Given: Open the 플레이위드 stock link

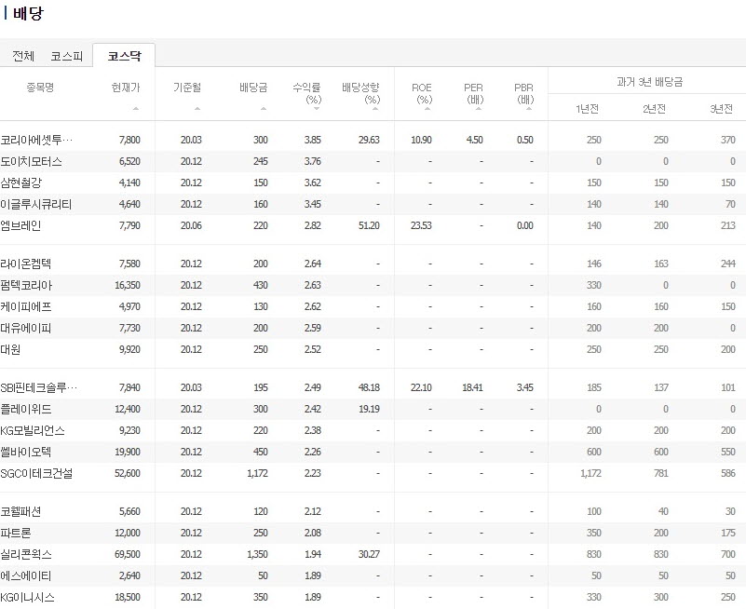Looking at the screenshot, I should (x=26, y=409).
